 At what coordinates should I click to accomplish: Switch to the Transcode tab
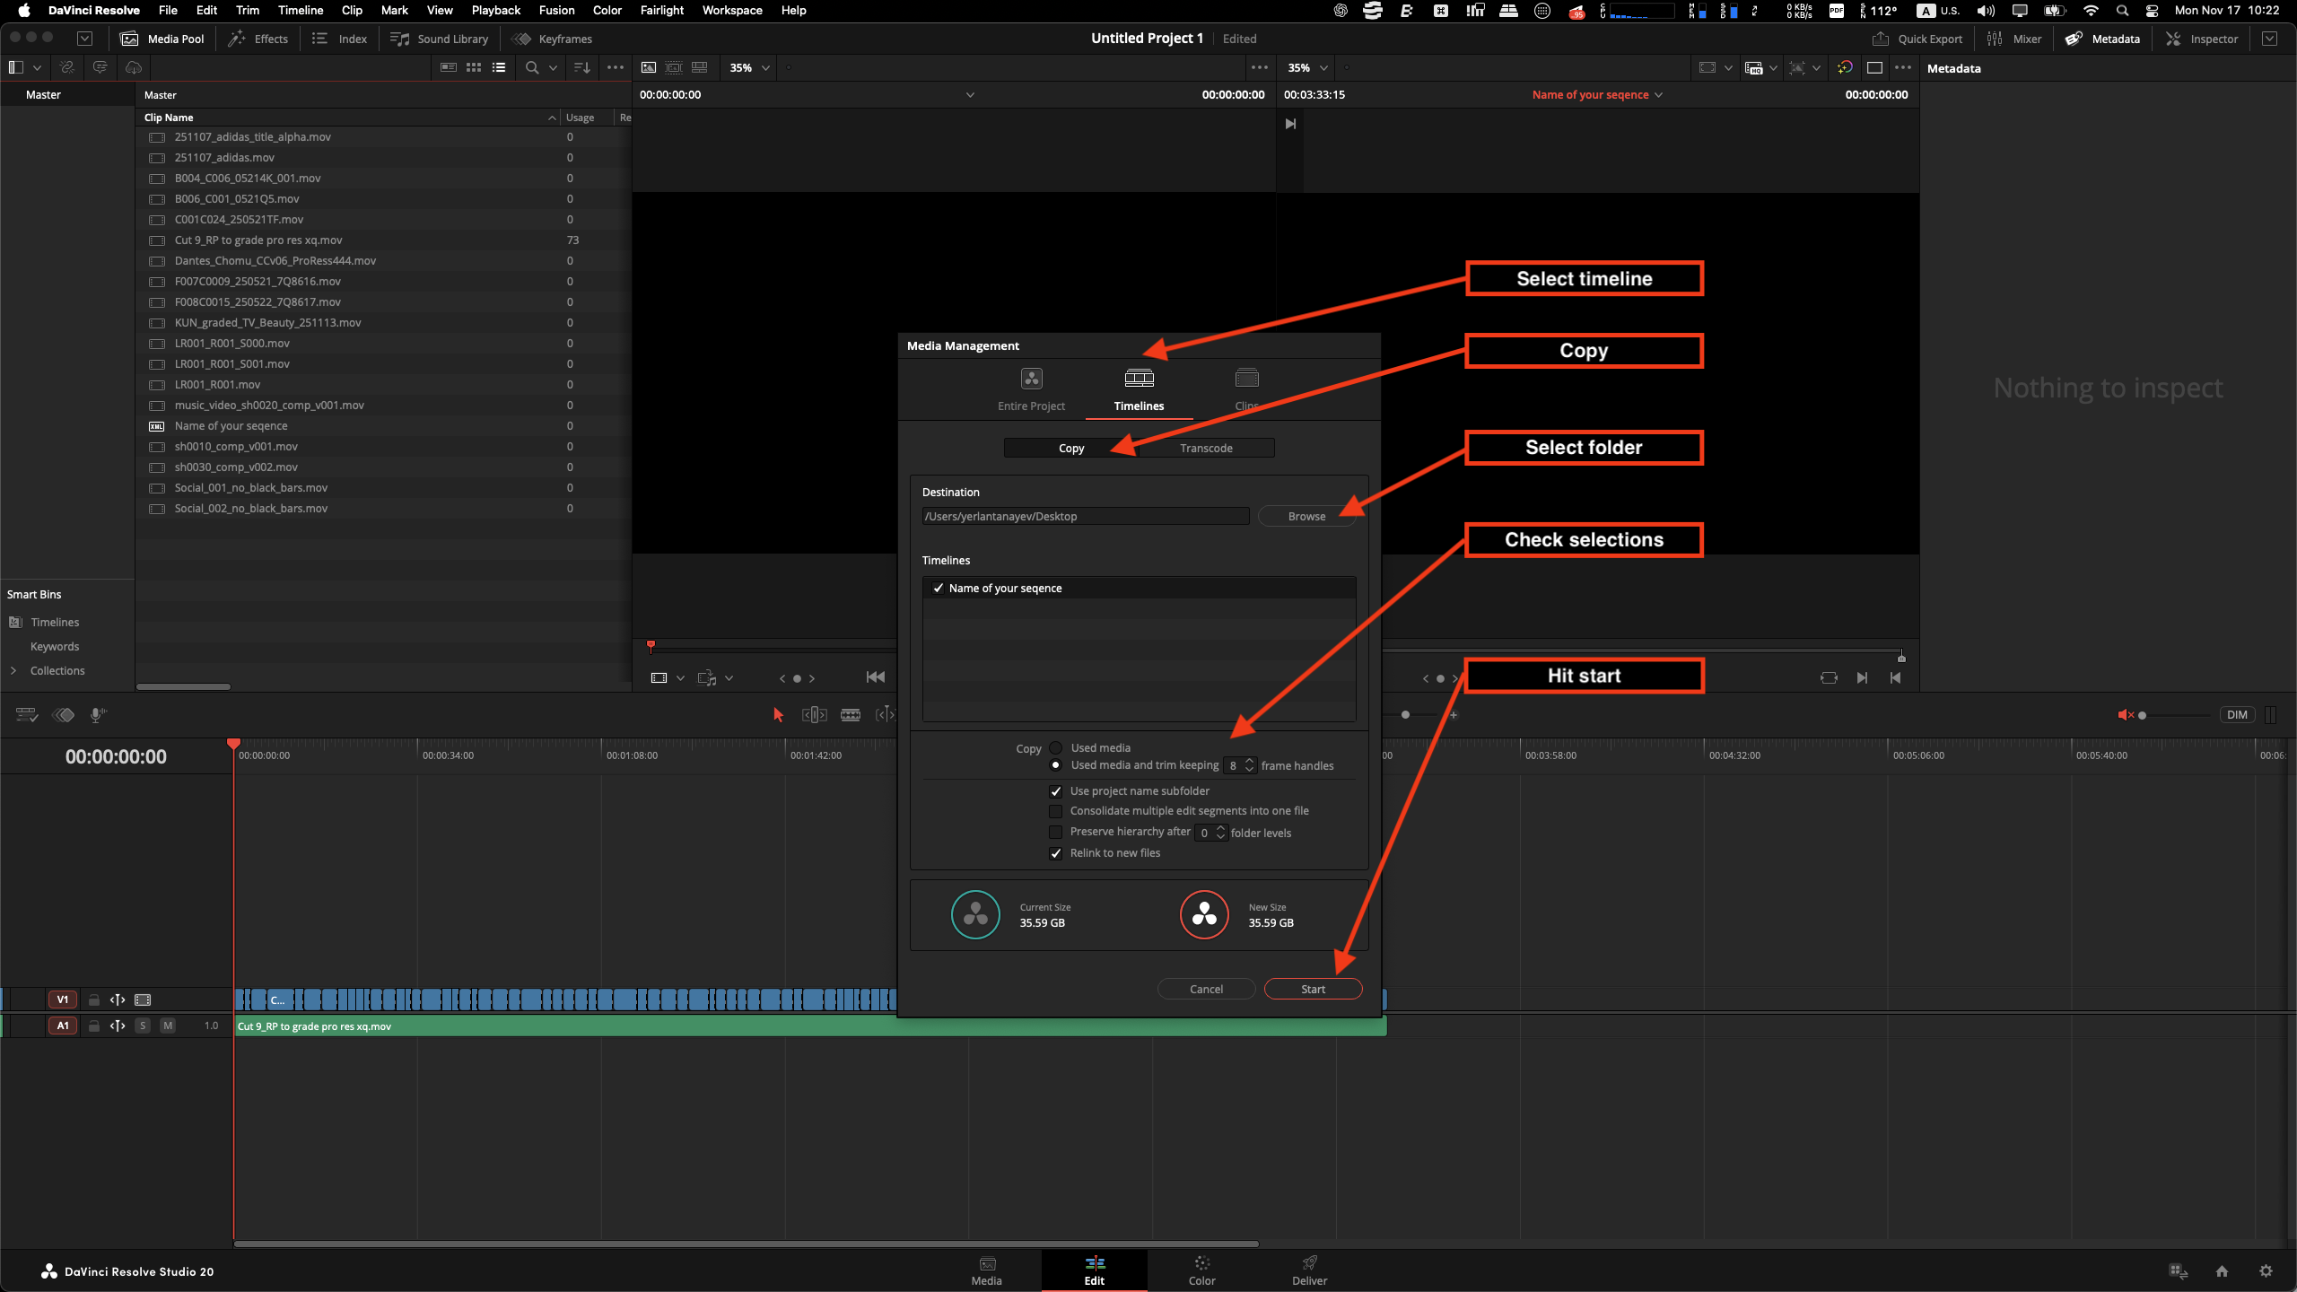pos(1206,448)
